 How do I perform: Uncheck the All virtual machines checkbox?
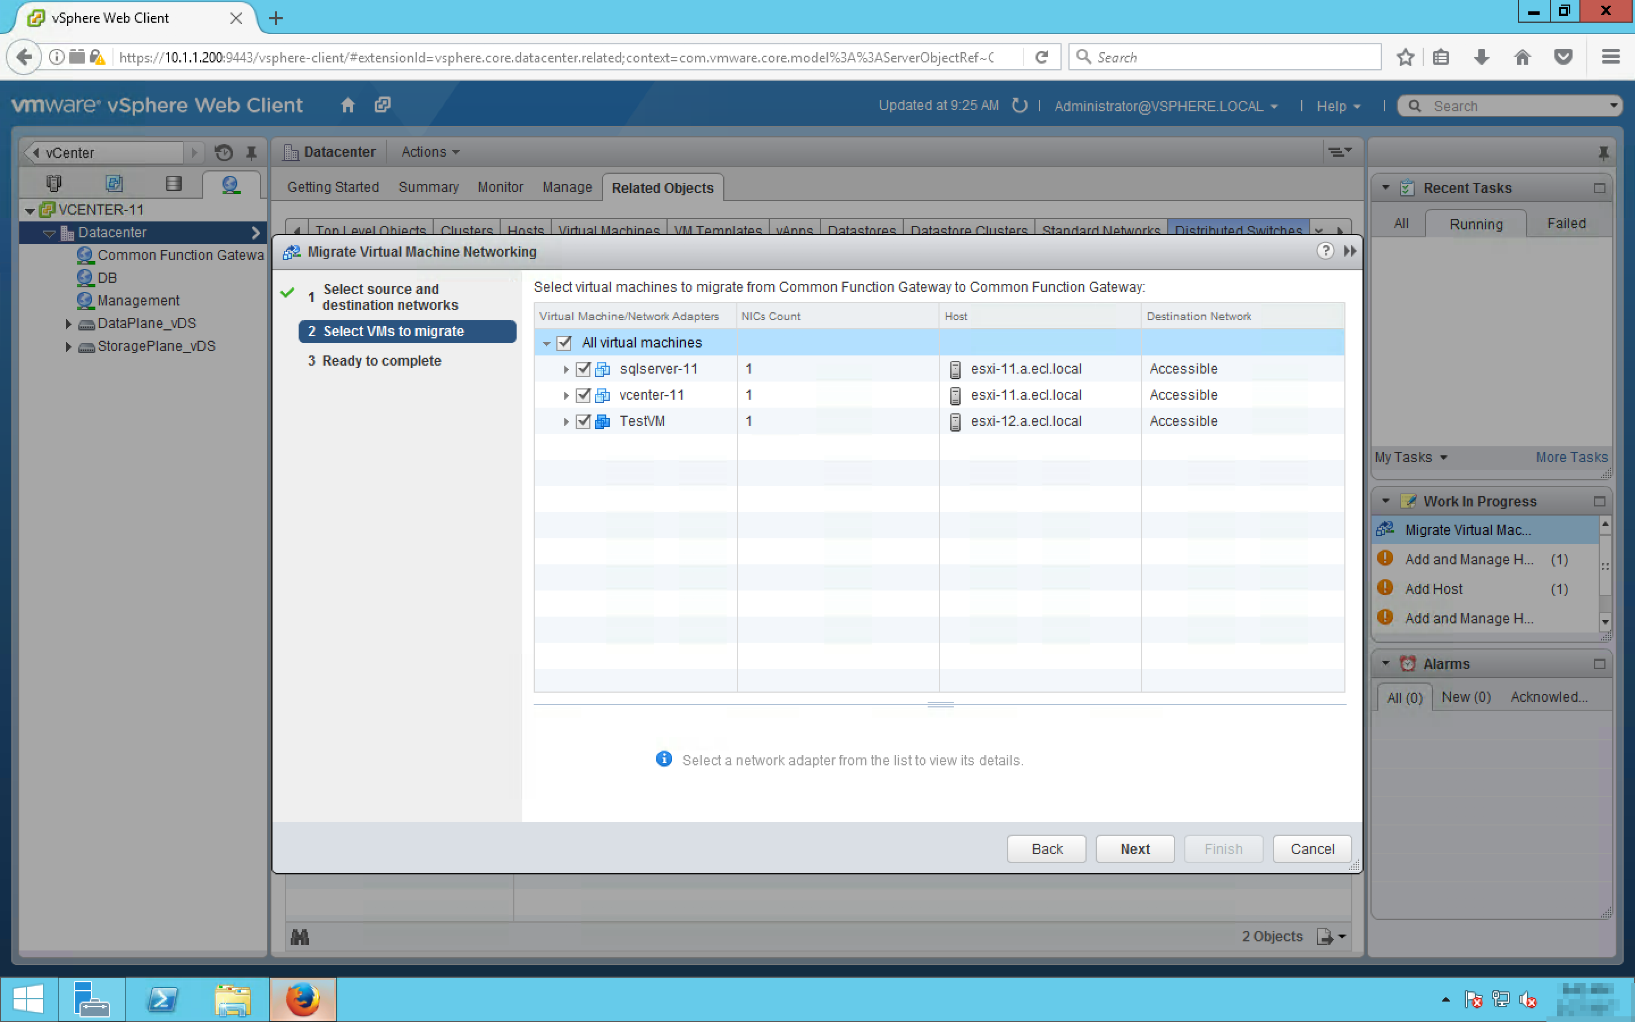pos(564,343)
